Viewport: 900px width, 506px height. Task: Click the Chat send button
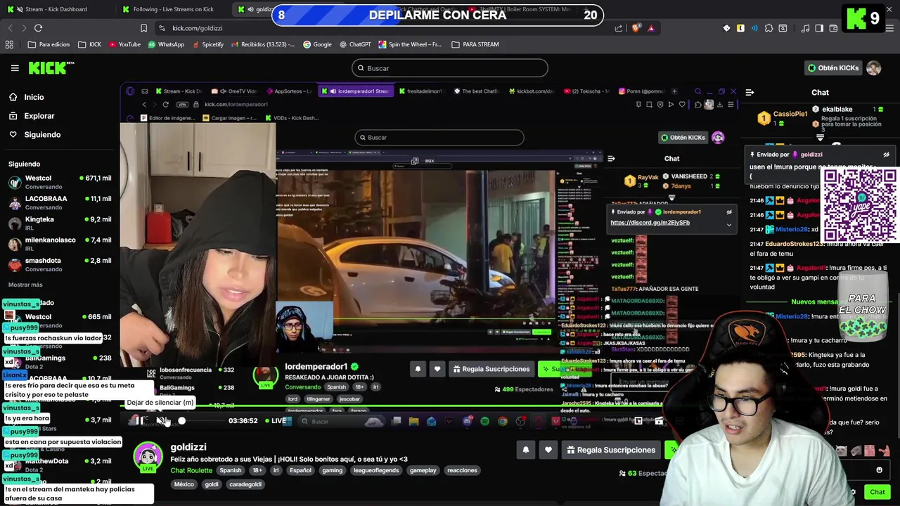point(877,492)
